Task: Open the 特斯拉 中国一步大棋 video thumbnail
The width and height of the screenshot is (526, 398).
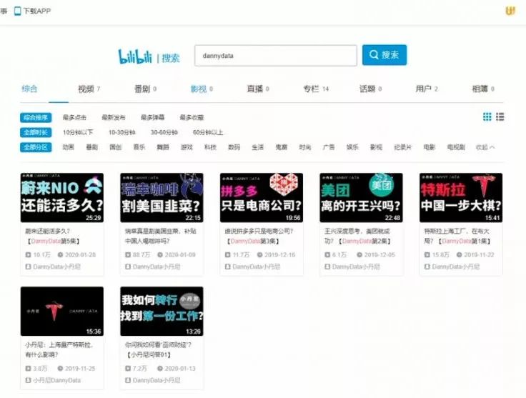Action: 461,197
